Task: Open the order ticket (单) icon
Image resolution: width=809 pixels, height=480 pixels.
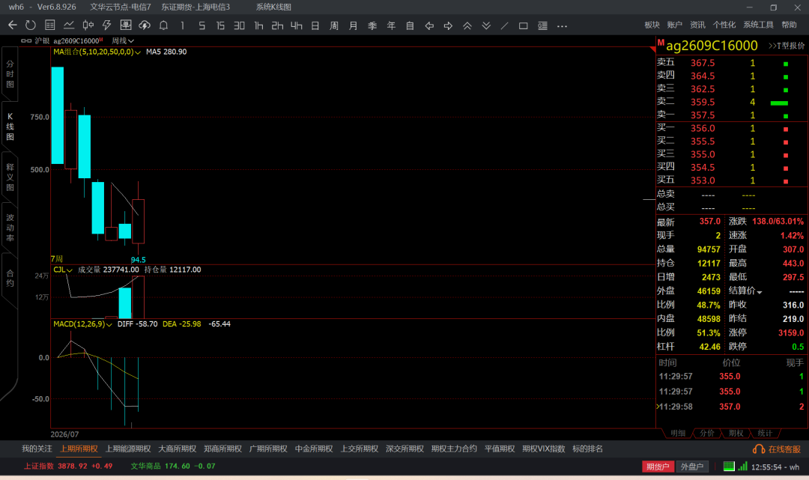Action: [125, 25]
